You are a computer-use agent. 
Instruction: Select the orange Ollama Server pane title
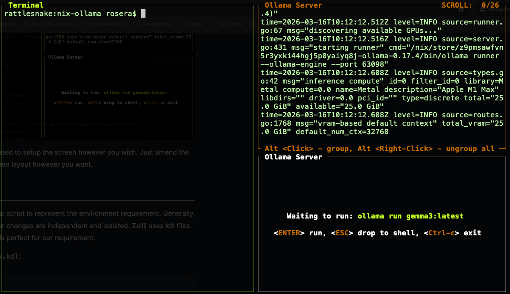pos(293,5)
